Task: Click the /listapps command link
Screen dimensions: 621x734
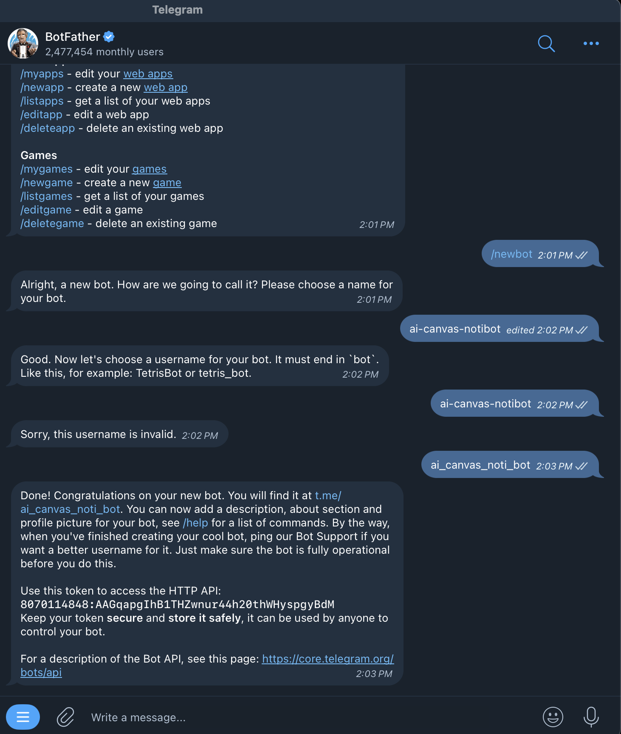Action: click(x=42, y=101)
